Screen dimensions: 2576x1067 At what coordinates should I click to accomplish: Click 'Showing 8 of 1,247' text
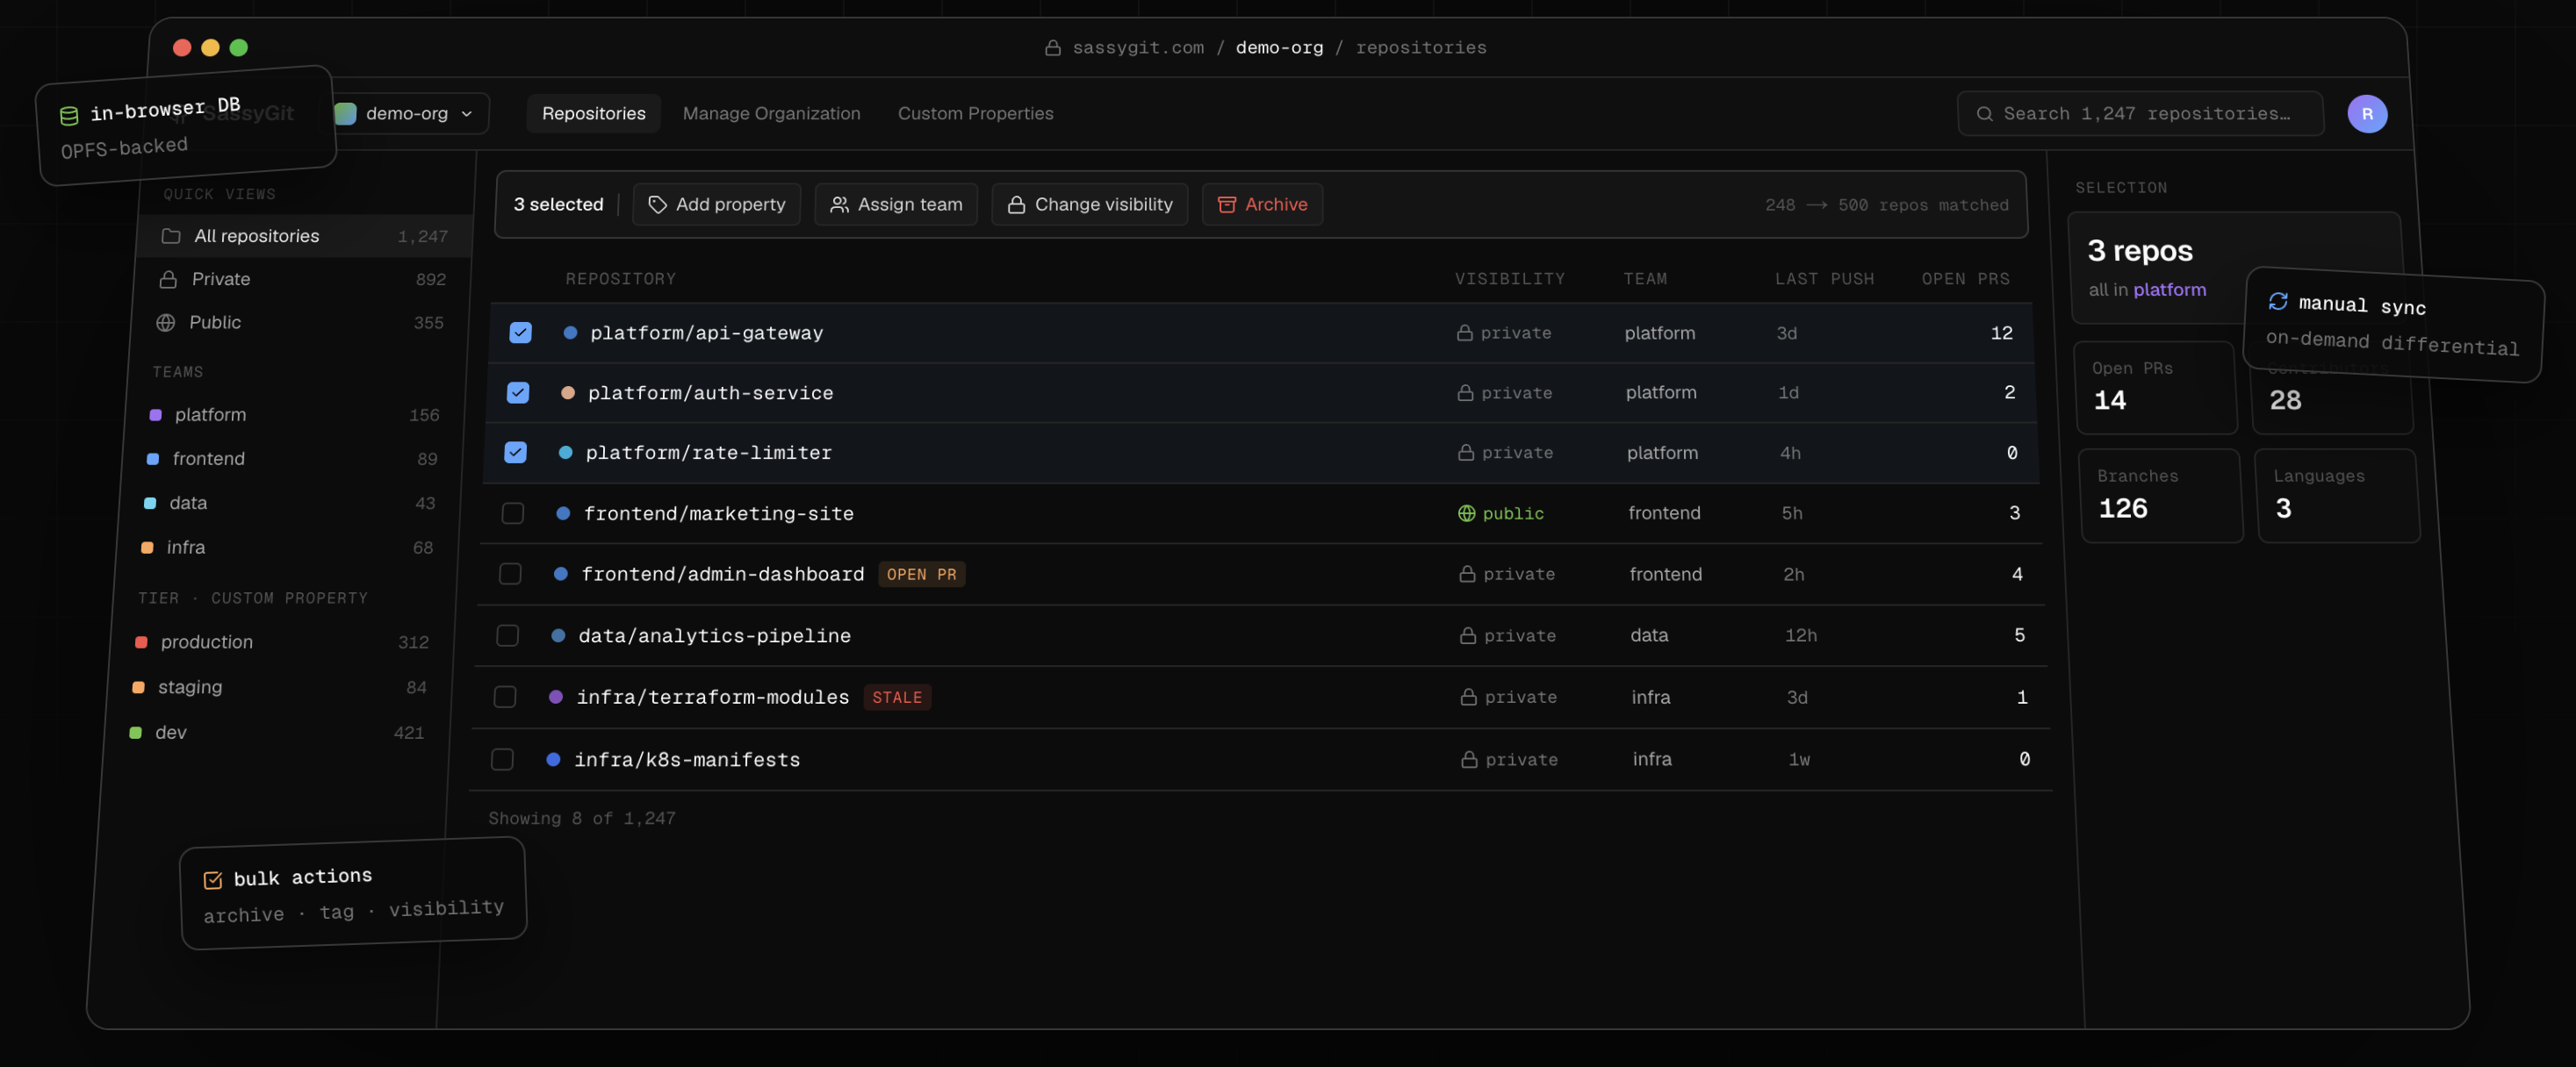pyautogui.click(x=582, y=820)
